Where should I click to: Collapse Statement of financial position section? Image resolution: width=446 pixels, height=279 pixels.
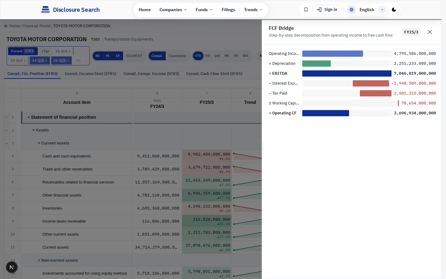pyautogui.click(x=29, y=117)
